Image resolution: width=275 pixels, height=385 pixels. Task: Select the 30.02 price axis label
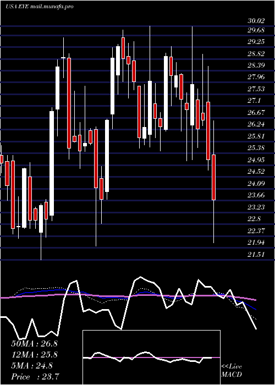pyautogui.click(x=256, y=21)
